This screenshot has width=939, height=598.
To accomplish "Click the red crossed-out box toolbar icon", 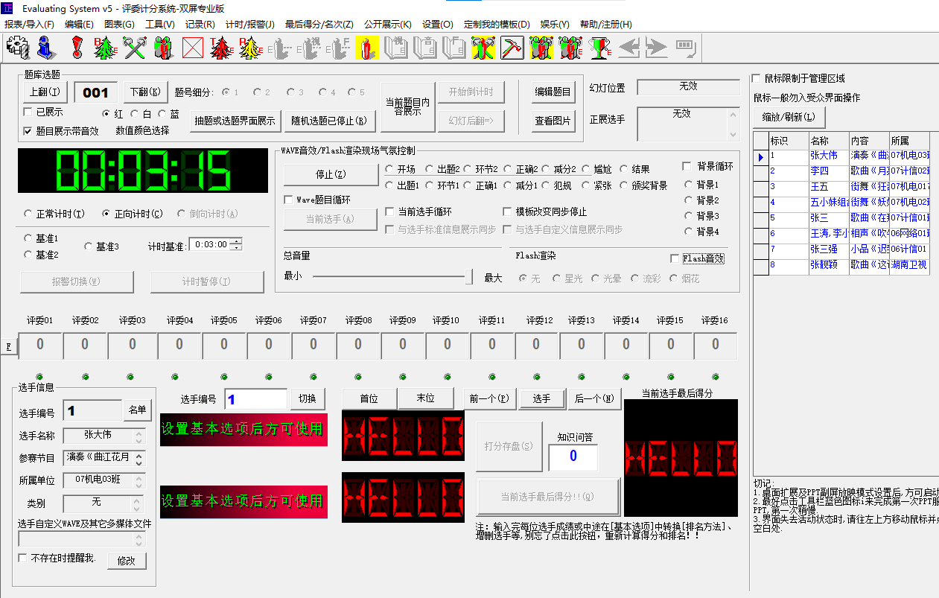I will point(193,48).
